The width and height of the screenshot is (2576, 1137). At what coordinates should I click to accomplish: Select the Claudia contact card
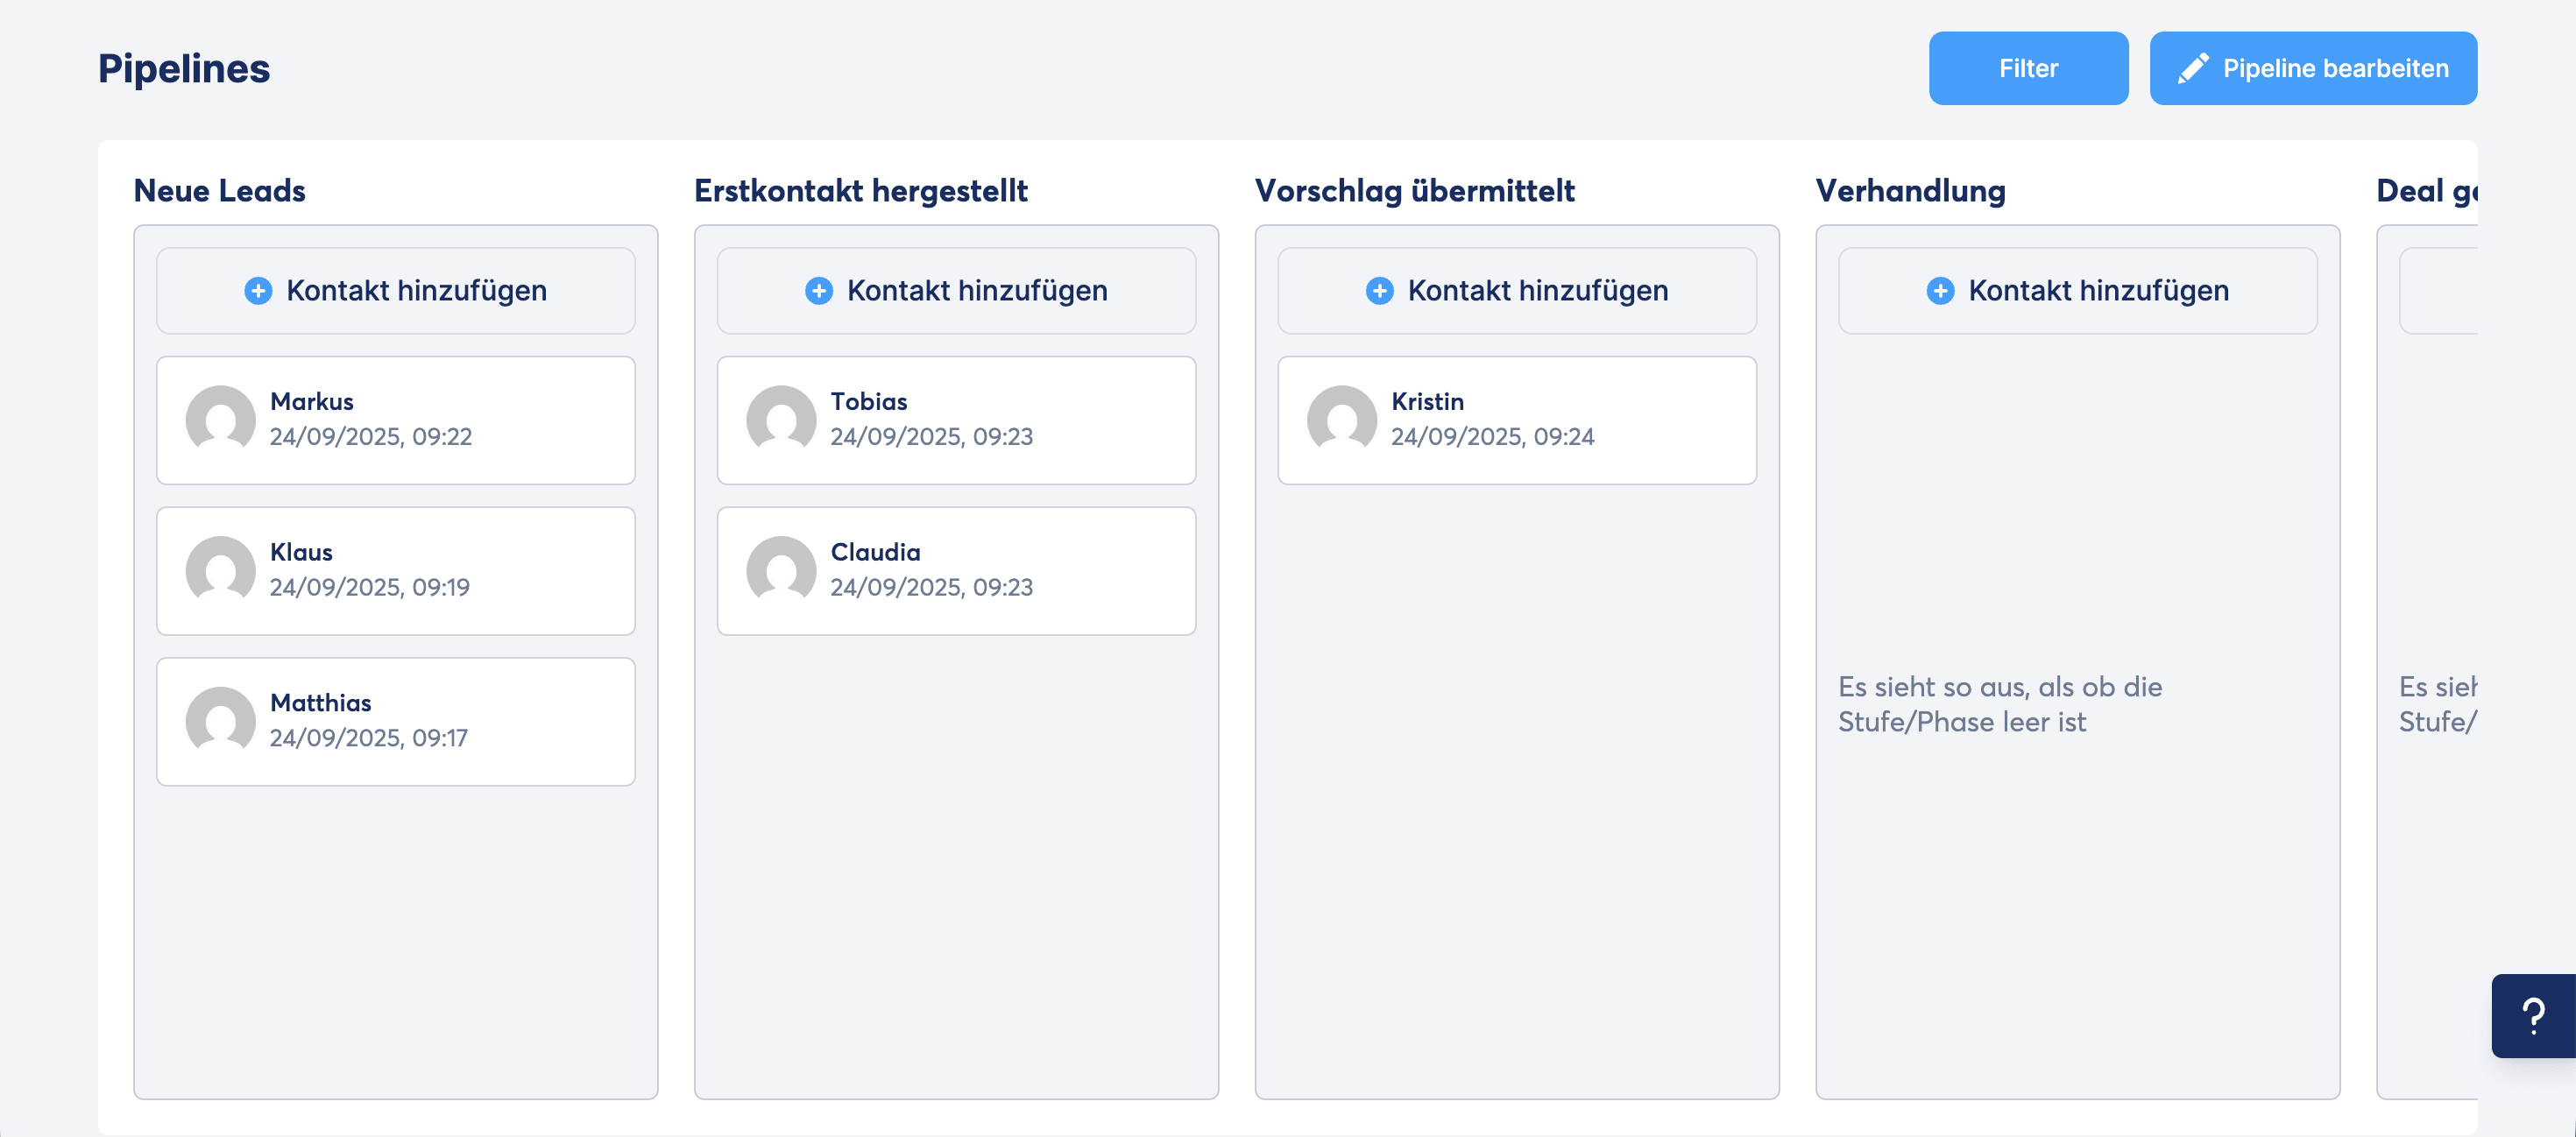click(956, 571)
